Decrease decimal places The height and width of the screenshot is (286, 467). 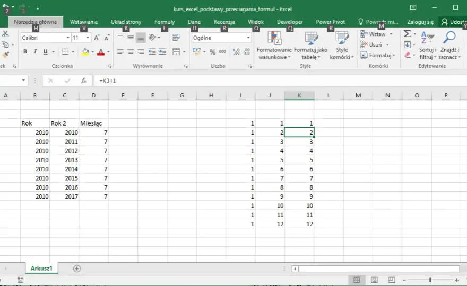(x=247, y=52)
